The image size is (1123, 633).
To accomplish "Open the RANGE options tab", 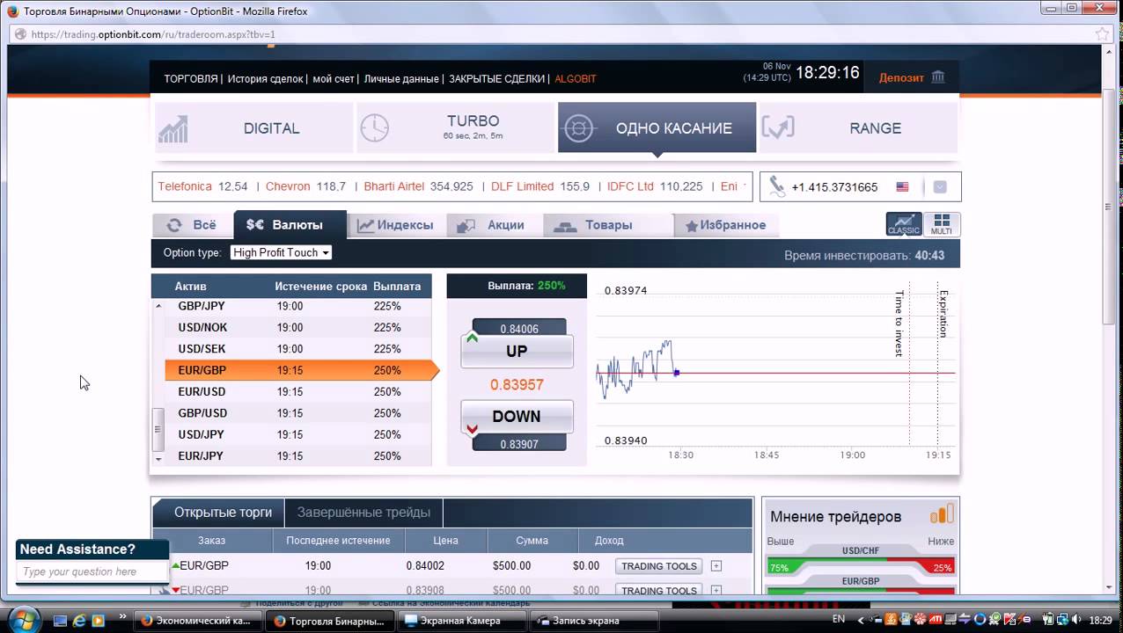I will [858, 128].
